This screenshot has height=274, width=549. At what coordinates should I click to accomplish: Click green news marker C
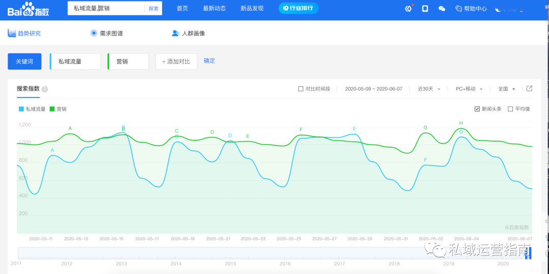tap(177, 131)
